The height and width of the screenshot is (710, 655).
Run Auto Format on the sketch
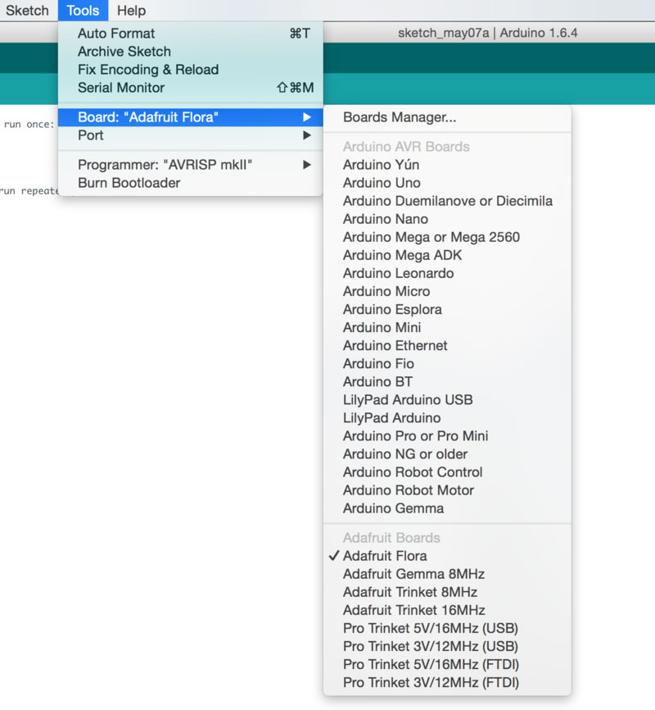pyautogui.click(x=115, y=34)
